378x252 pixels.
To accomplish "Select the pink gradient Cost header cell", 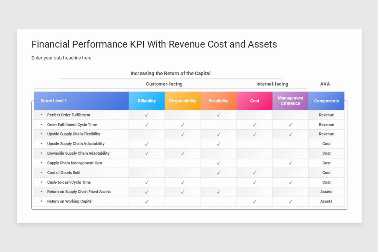I will point(255,101).
